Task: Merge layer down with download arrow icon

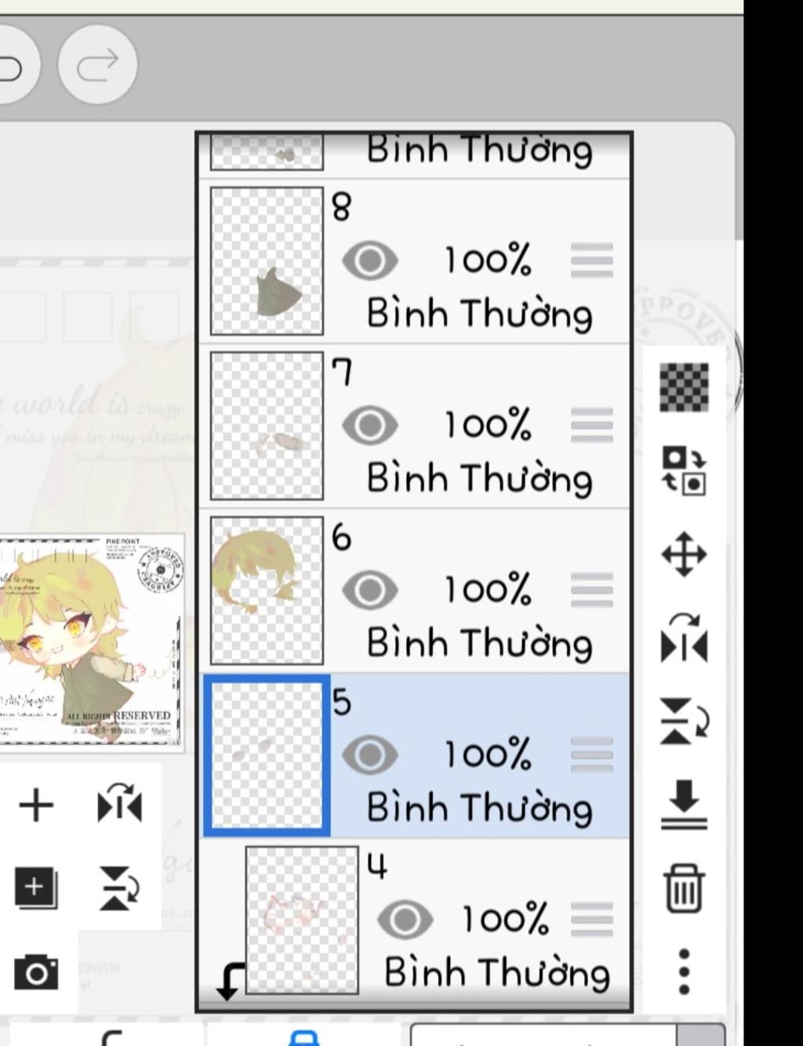Action: coord(684,804)
